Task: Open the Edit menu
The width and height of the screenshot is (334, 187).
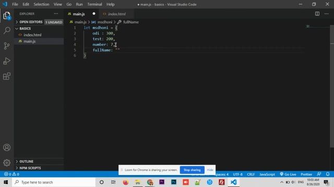Action: (x=26, y=4)
